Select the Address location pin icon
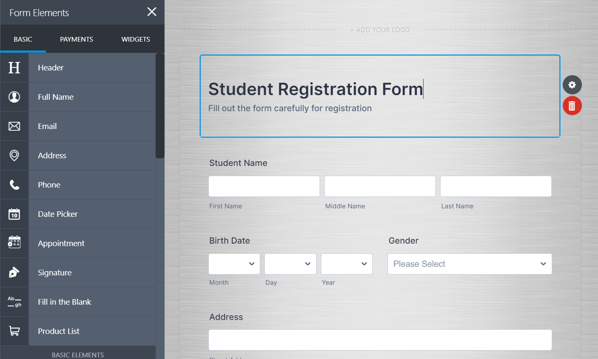The image size is (598, 359). [14, 155]
